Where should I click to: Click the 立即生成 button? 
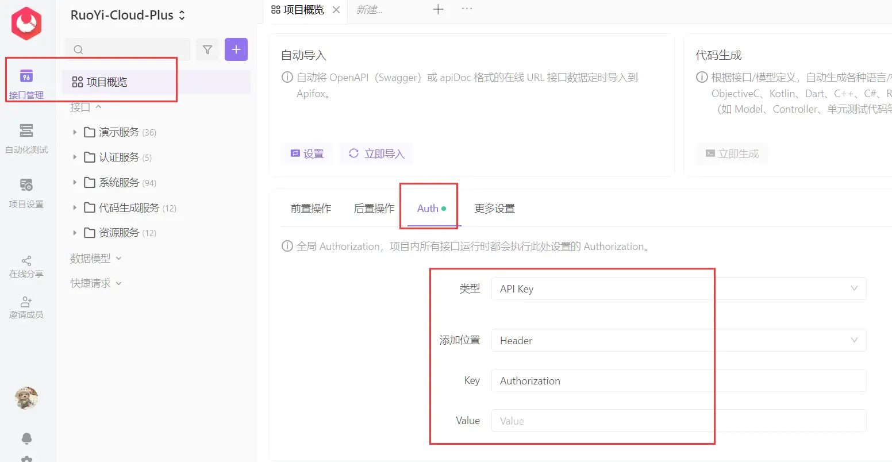732,154
